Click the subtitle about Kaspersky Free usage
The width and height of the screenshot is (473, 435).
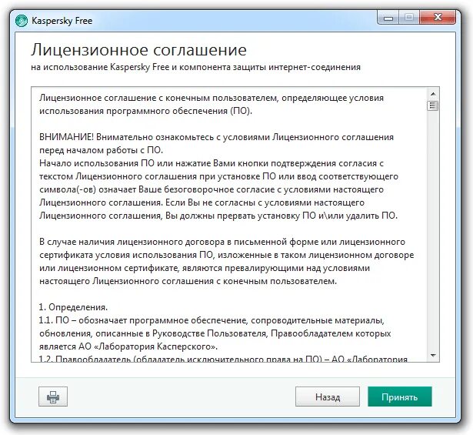[195, 67]
